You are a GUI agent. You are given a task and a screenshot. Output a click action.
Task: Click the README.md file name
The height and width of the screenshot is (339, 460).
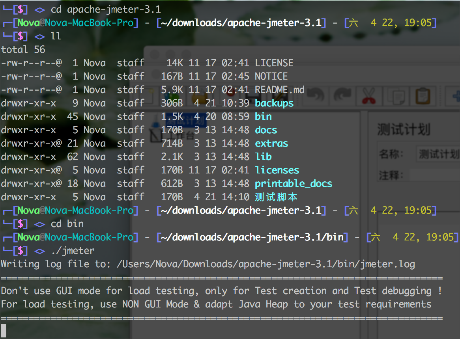pos(280,89)
